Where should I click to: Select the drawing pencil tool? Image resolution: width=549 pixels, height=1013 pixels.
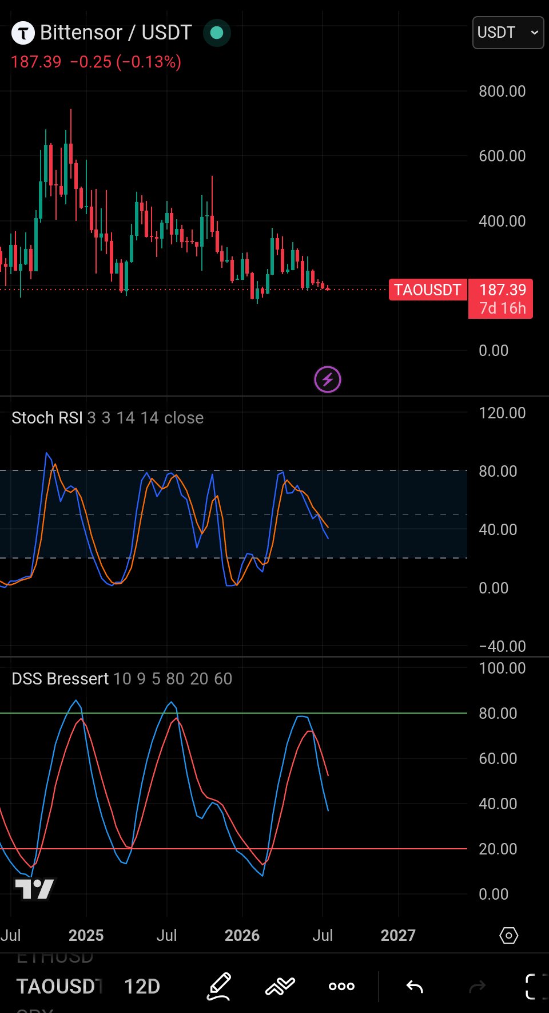tap(219, 986)
